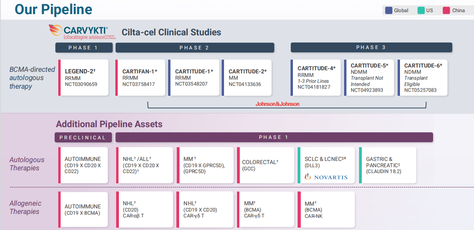Image resolution: width=474 pixels, height=230 pixels.
Task: Select the US teal legend swatch
Action: pos(421,11)
